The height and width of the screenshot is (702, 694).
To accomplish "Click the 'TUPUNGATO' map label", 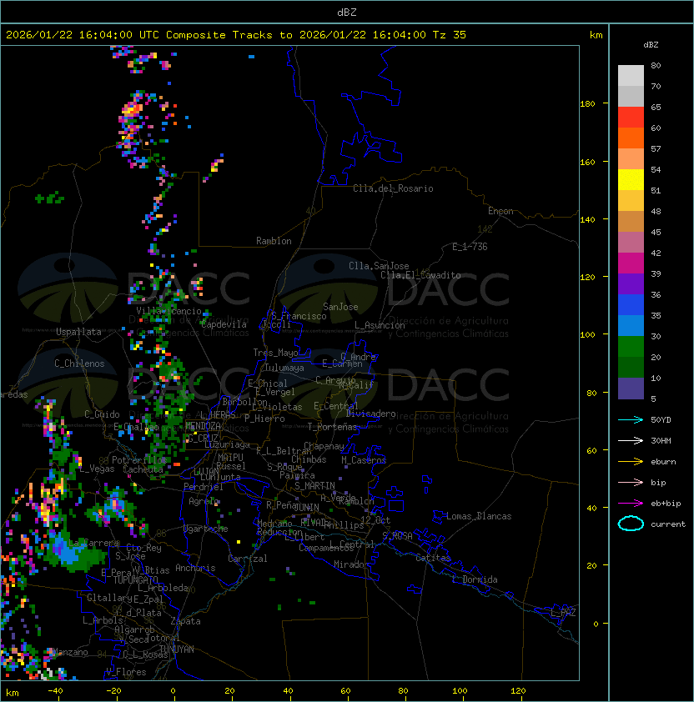I will tap(135, 579).
